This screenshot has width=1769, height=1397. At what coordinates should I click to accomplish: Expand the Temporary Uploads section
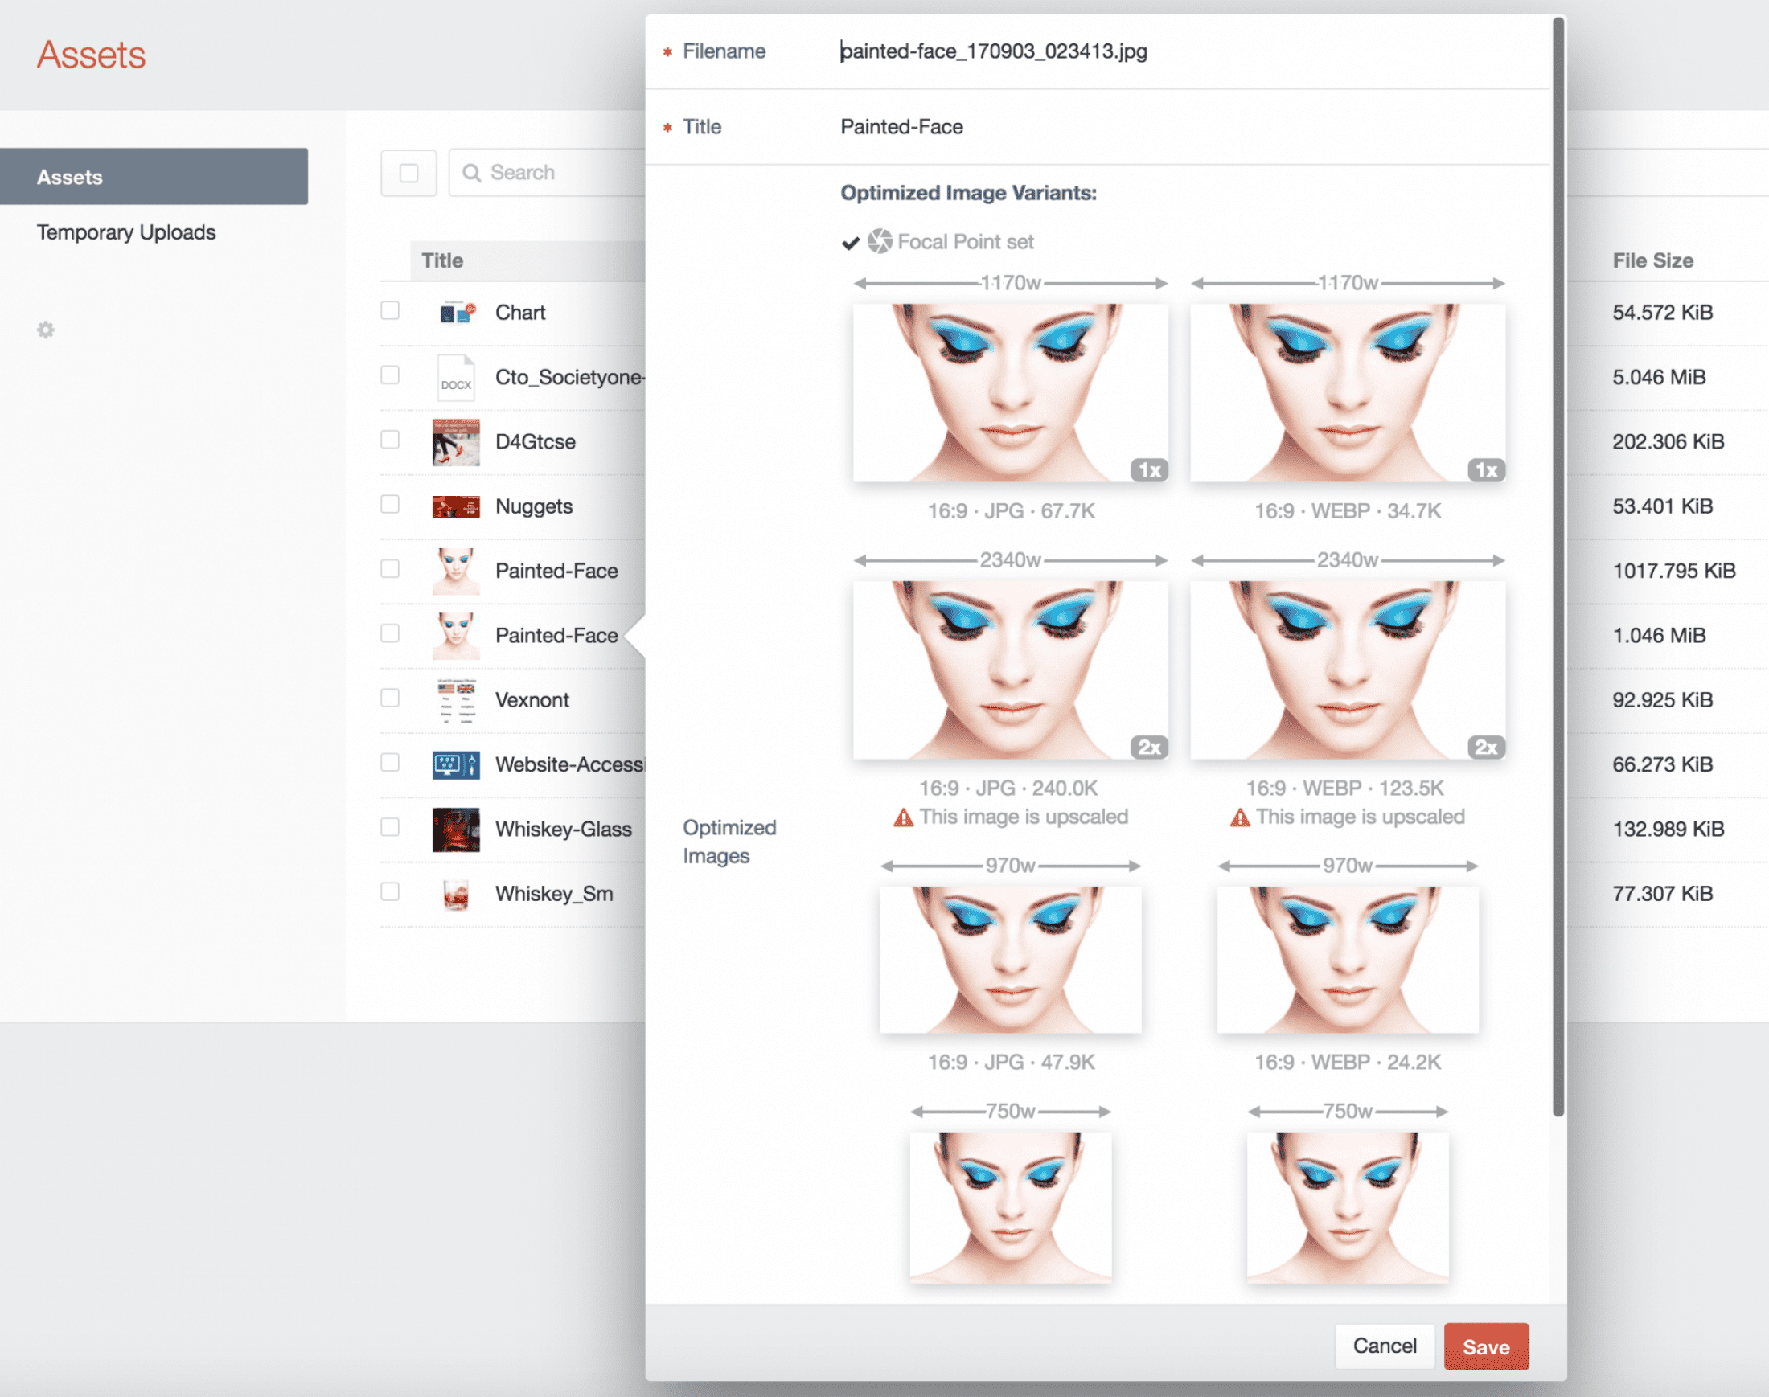pyautogui.click(x=125, y=230)
